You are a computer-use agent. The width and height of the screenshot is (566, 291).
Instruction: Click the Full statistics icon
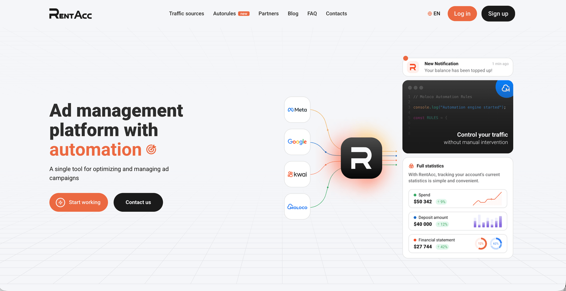[411, 166]
